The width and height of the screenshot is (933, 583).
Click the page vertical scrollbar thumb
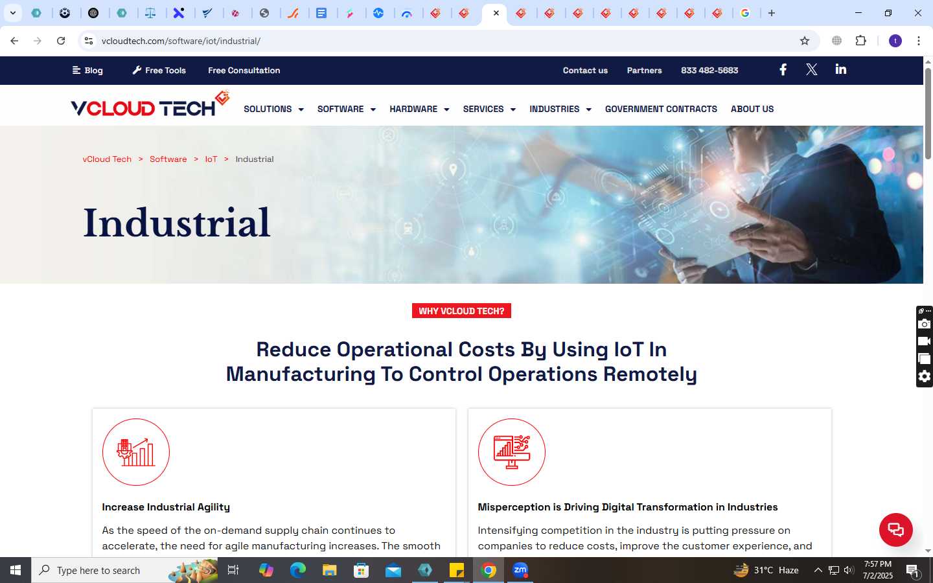coord(928,113)
